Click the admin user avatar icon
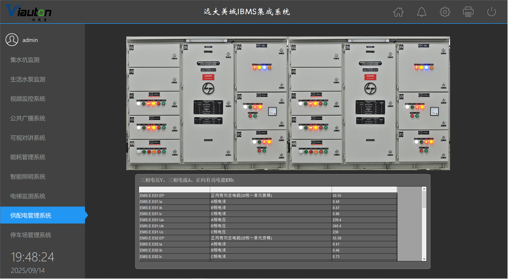Screen dimensions: 508x279 coord(12,40)
